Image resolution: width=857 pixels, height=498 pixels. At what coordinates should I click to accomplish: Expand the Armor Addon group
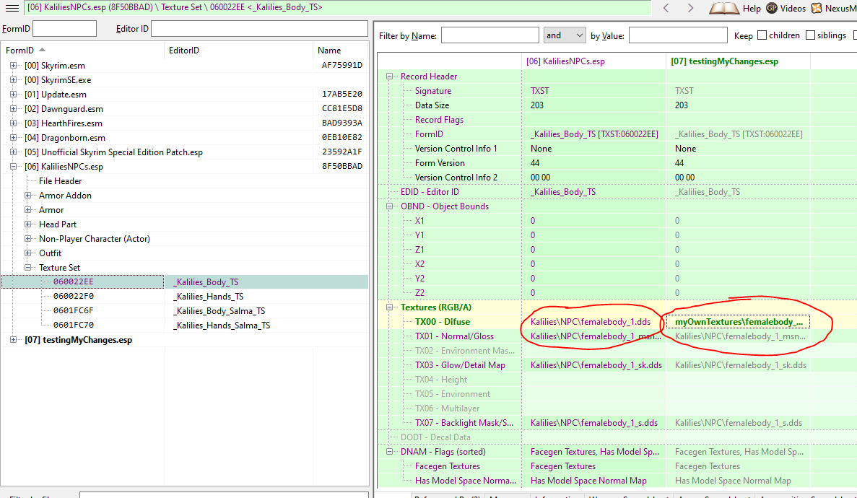(x=28, y=195)
